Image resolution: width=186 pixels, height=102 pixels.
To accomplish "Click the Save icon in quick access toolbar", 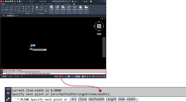I will [10, 2].
